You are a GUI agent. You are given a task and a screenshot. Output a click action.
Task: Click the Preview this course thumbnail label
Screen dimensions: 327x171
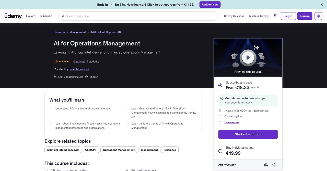click(248, 72)
